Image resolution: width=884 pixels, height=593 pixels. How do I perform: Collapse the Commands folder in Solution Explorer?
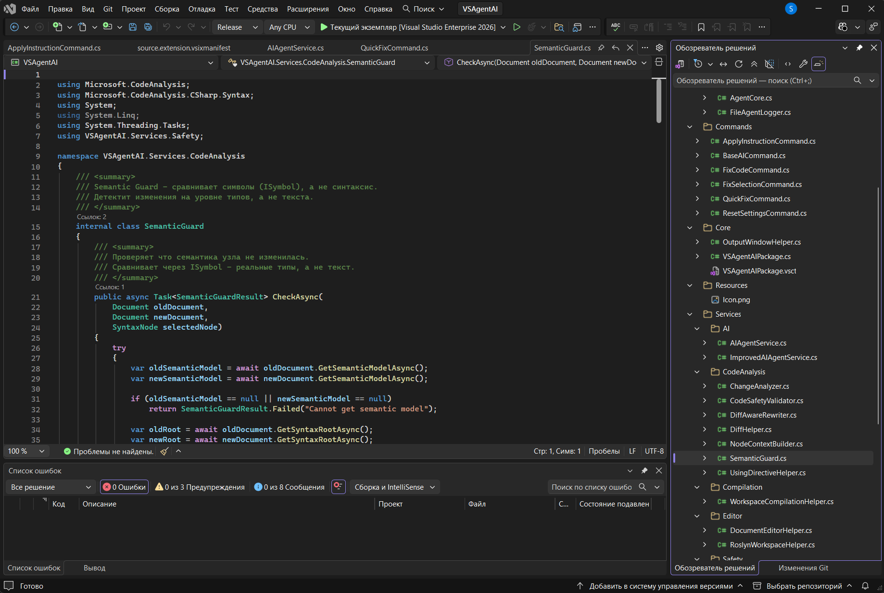[690, 127]
